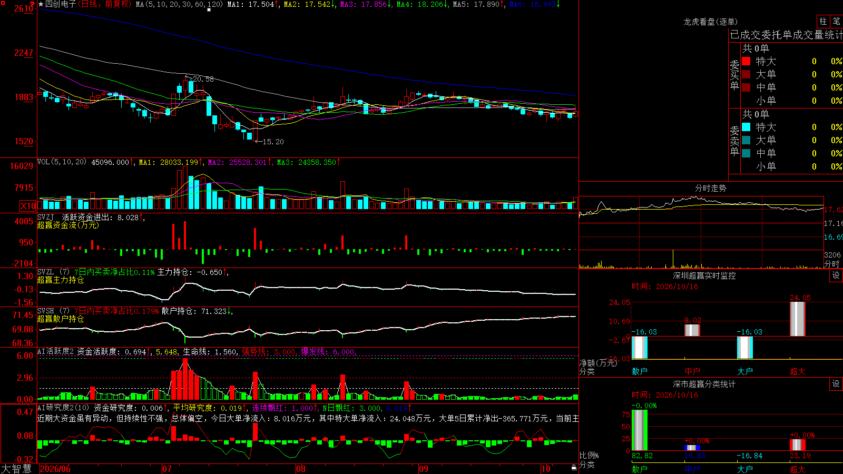The width and height of the screenshot is (843, 474).
Task: Click the AI活跃度2 indicator label
Action: [x=56, y=351]
